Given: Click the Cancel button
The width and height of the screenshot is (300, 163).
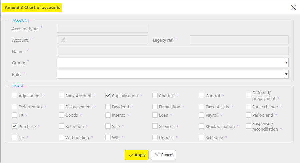Looking at the screenshot, I should point(164,155).
